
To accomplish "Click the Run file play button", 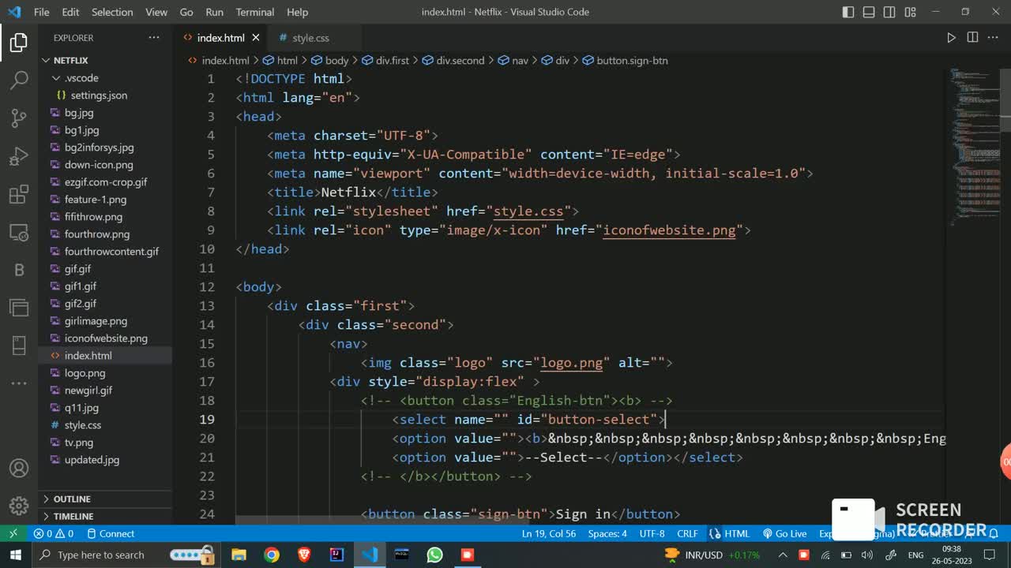I will click(x=951, y=38).
